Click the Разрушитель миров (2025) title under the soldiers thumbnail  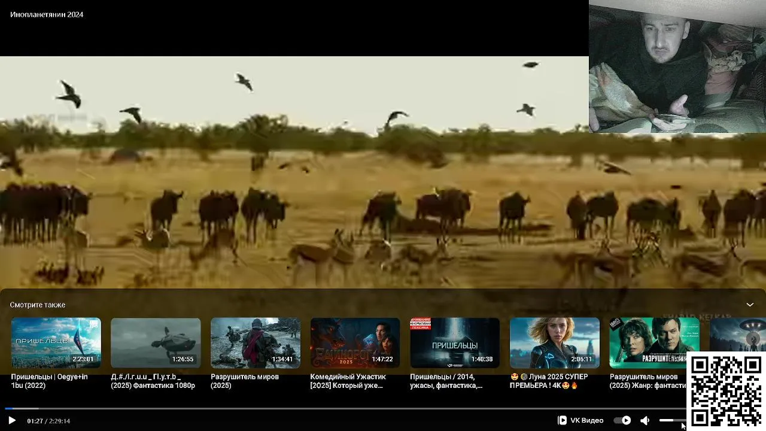point(245,381)
